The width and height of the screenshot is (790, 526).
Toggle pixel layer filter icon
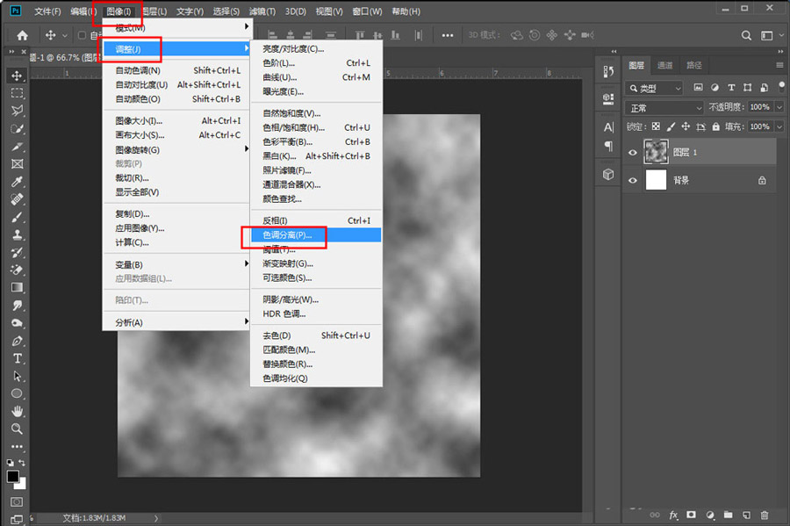click(698, 87)
